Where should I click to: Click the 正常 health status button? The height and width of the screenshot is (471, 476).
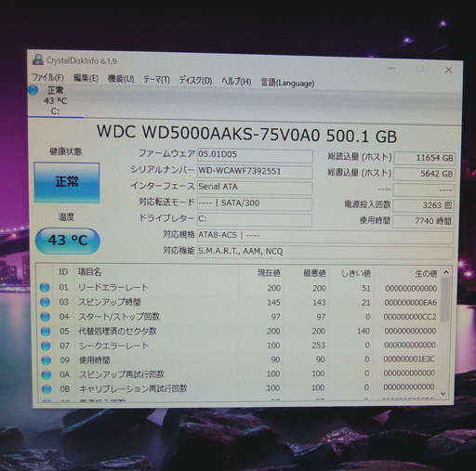(x=67, y=182)
